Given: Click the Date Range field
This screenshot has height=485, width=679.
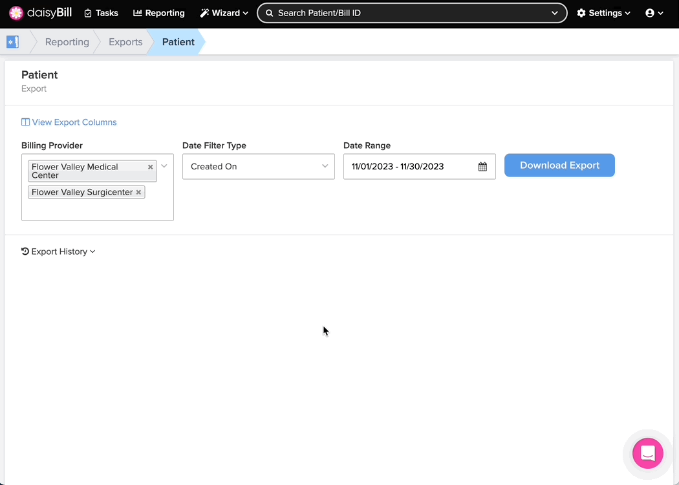Looking at the screenshot, I should tap(420, 166).
